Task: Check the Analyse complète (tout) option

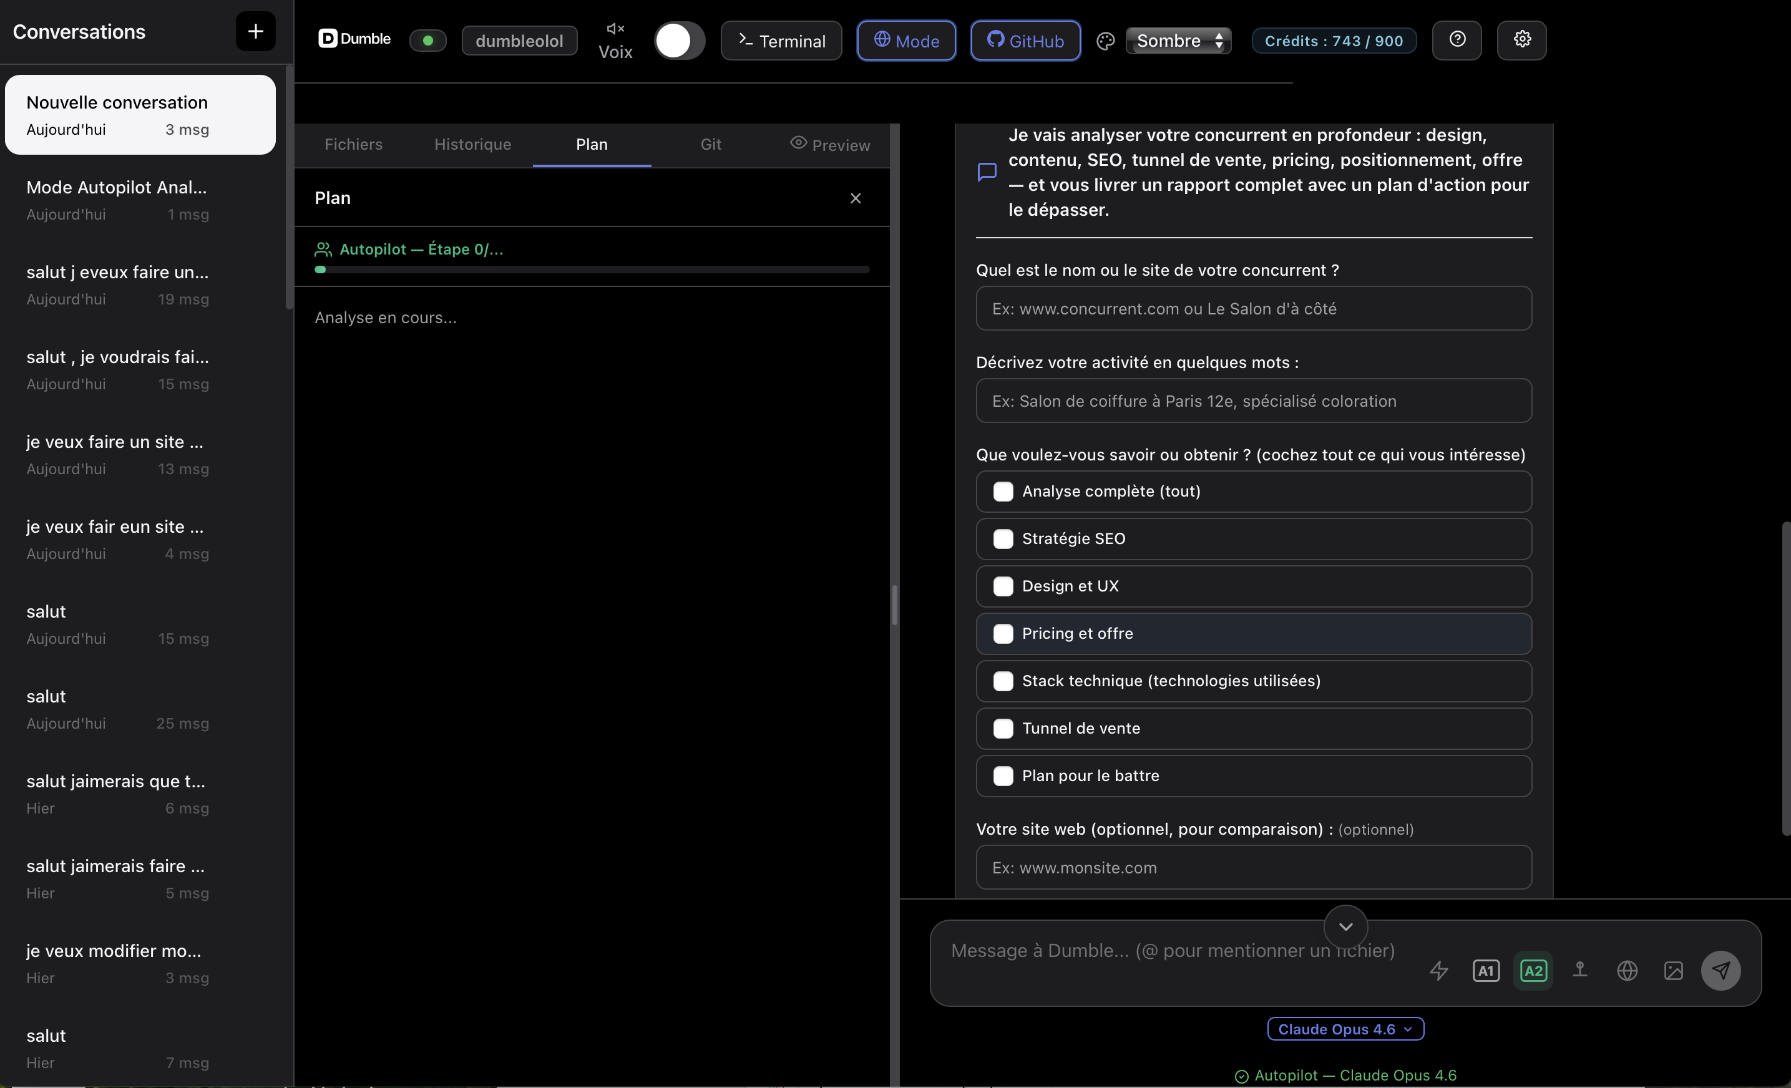Action: tap(1004, 492)
